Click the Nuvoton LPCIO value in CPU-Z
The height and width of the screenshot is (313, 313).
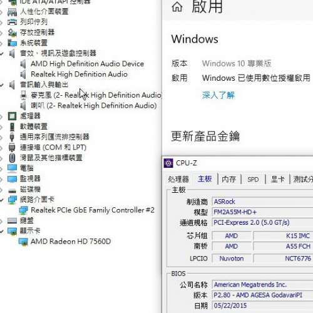pyautogui.click(x=232, y=259)
